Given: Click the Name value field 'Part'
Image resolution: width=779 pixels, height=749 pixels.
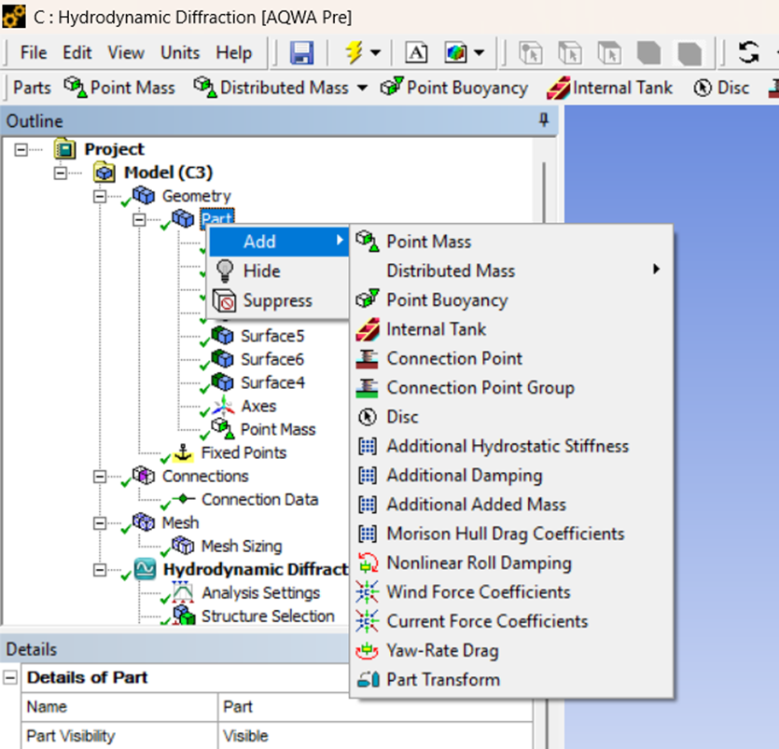Looking at the screenshot, I should point(375,707).
